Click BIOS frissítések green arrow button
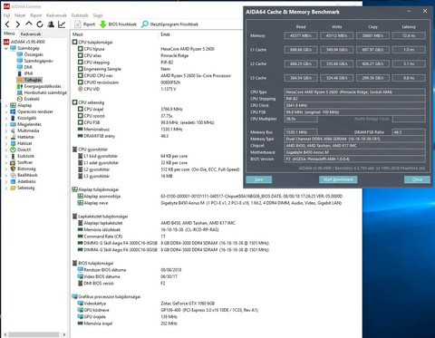The image size is (435, 338). (118, 24)
